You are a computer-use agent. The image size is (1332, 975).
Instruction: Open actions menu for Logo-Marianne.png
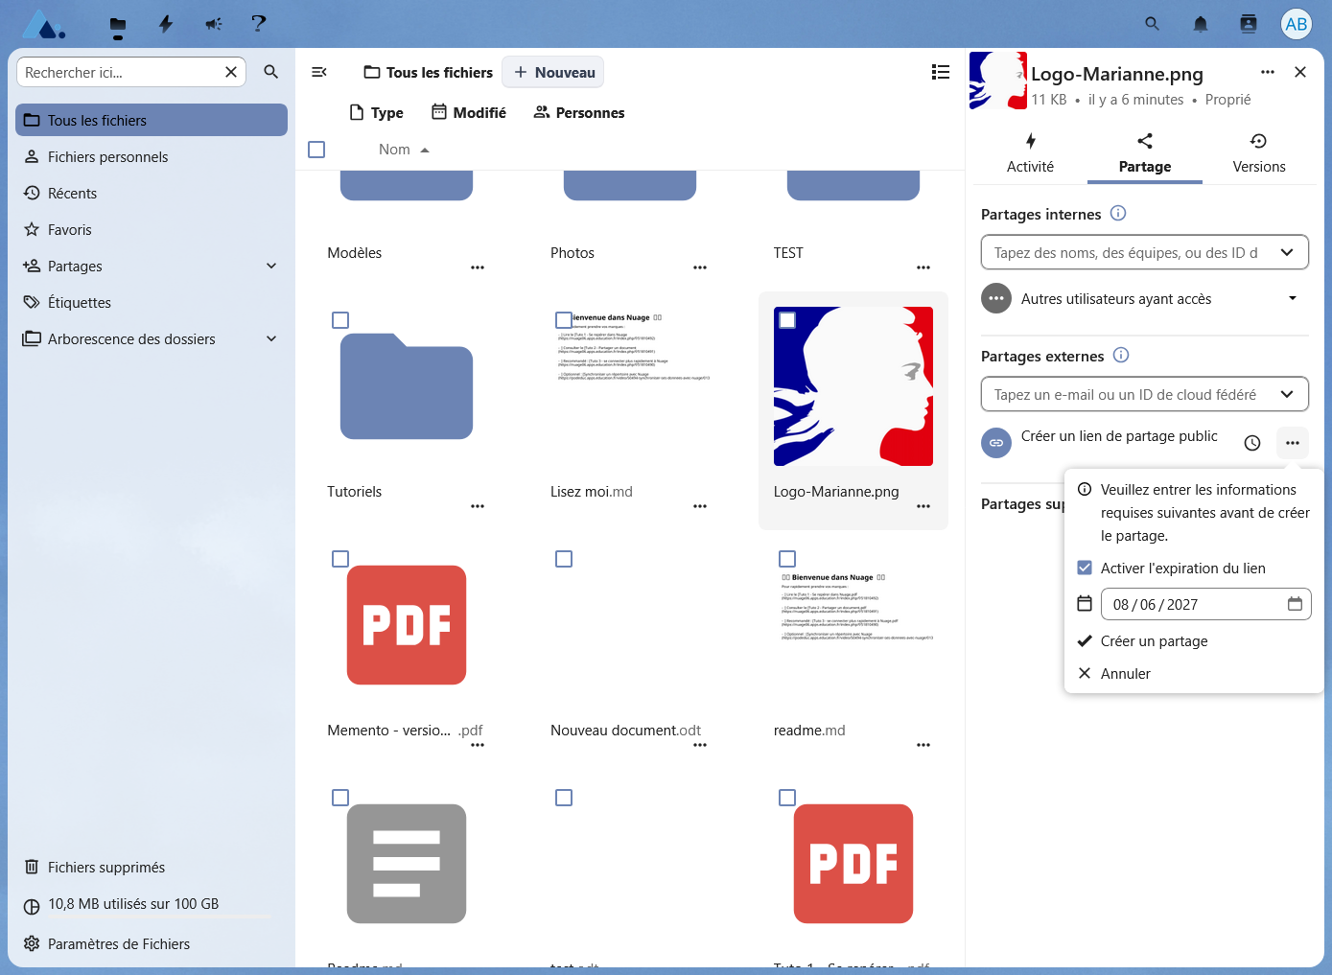pos(923,506)
